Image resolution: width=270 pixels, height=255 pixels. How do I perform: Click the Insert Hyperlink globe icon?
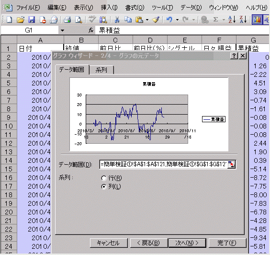(204, 20)
